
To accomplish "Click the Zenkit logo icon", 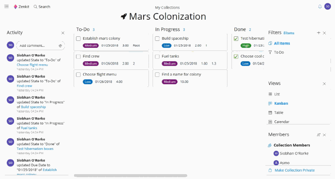I will [x=15, y=7].
